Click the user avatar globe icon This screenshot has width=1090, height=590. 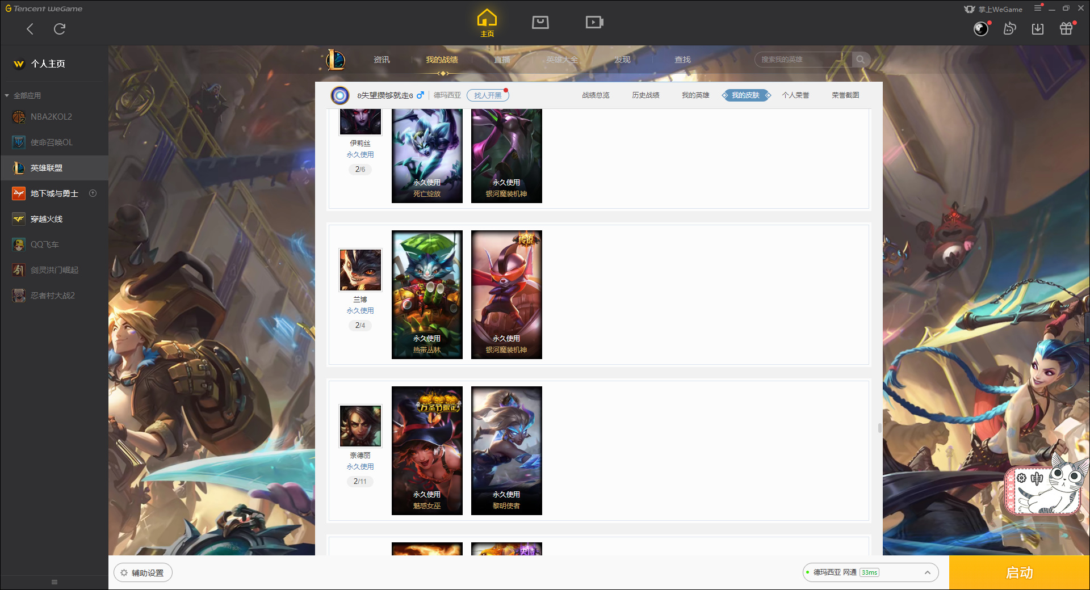(981, 29)
